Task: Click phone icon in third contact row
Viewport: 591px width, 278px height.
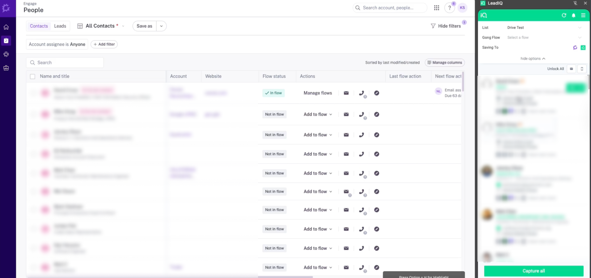Action: pyautogui.click(x=362, y=135)
